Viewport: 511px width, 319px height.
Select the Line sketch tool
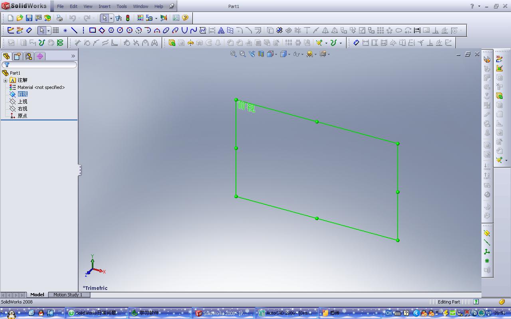74,30
